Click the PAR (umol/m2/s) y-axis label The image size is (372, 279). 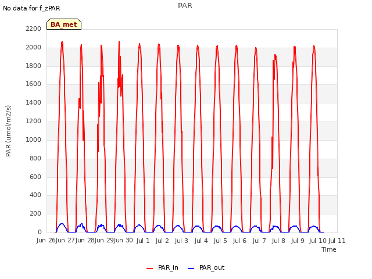8,131
